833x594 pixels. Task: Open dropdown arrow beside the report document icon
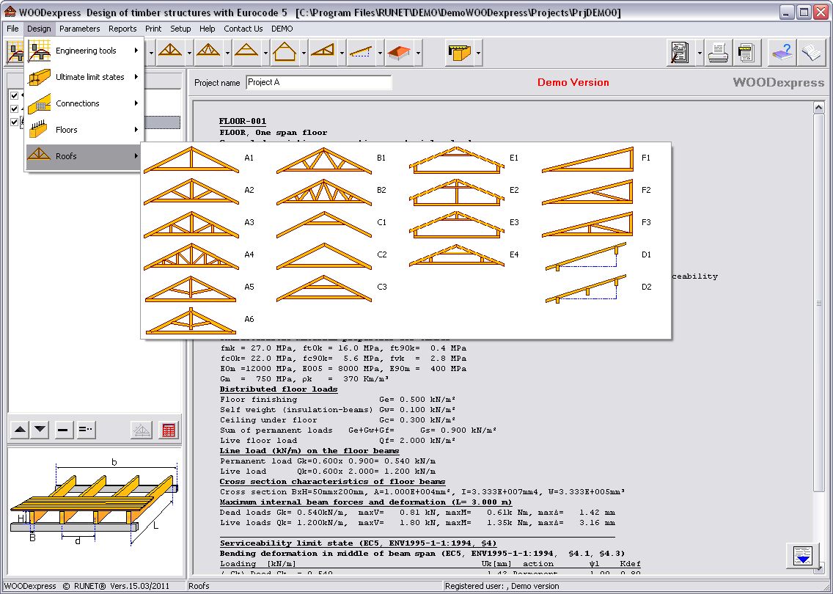(x=699, y=53)
